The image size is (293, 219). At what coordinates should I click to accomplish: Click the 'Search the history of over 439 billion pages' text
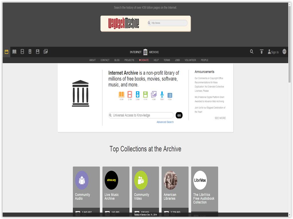click(145, 8)
